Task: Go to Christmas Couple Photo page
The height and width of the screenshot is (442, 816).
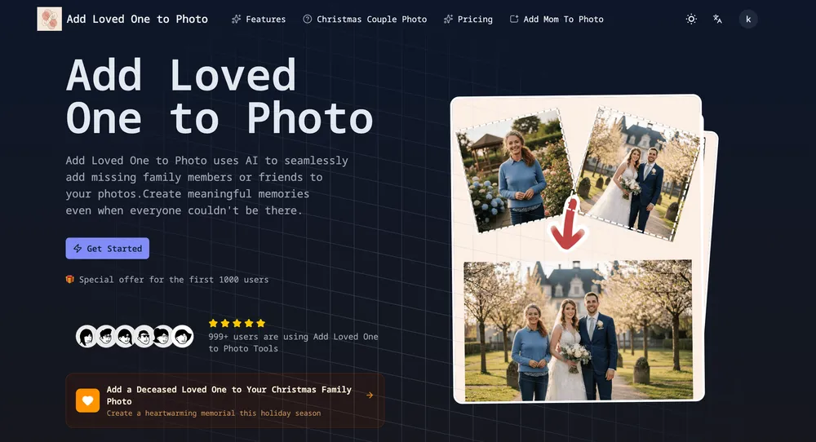Action: coord(365,19)
